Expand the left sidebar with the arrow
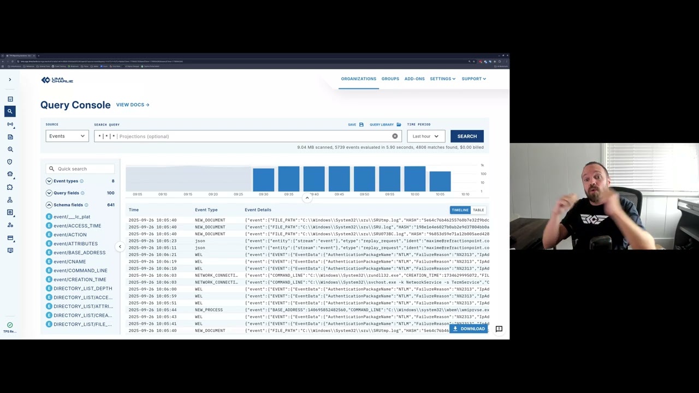Viewport: 699px width, 393px height. (10, 80)
